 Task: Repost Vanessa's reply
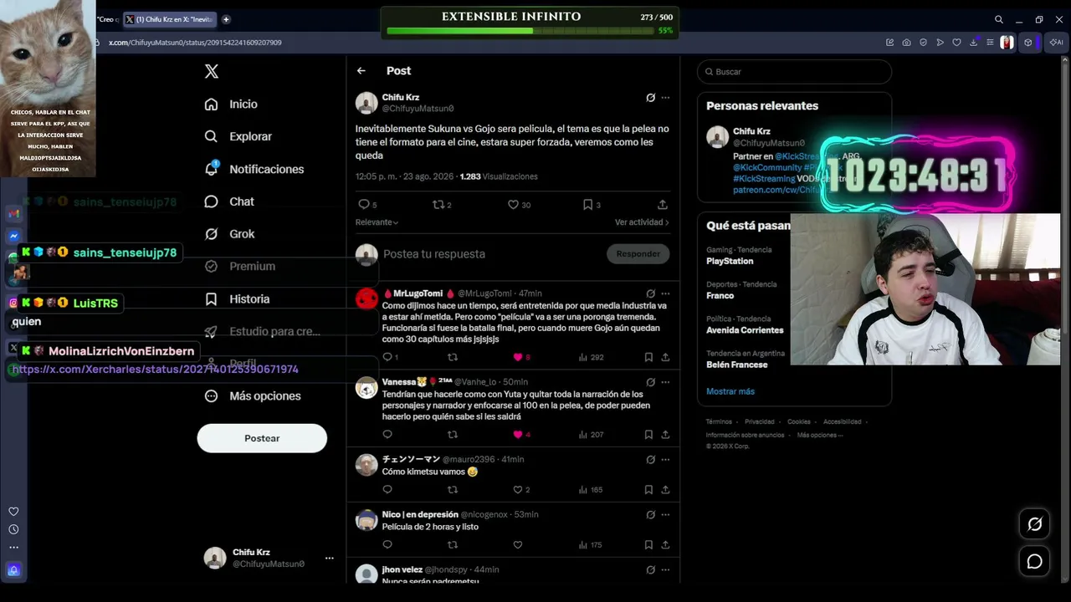tap(453, 434)
